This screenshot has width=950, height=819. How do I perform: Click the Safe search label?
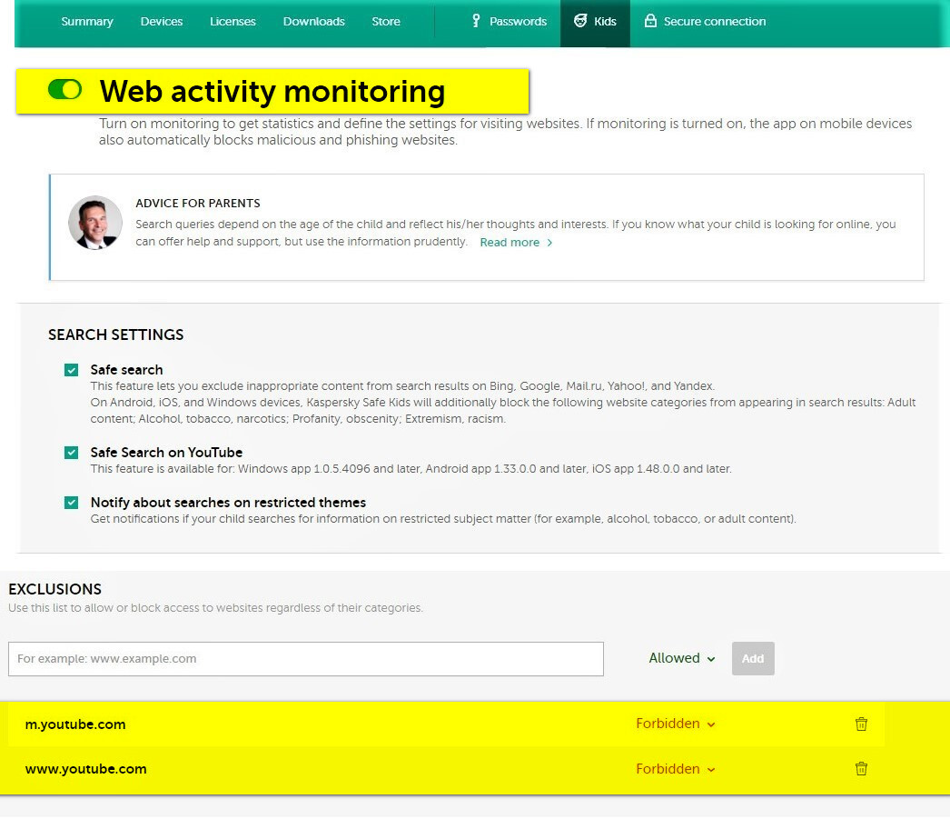pos(126,370)
